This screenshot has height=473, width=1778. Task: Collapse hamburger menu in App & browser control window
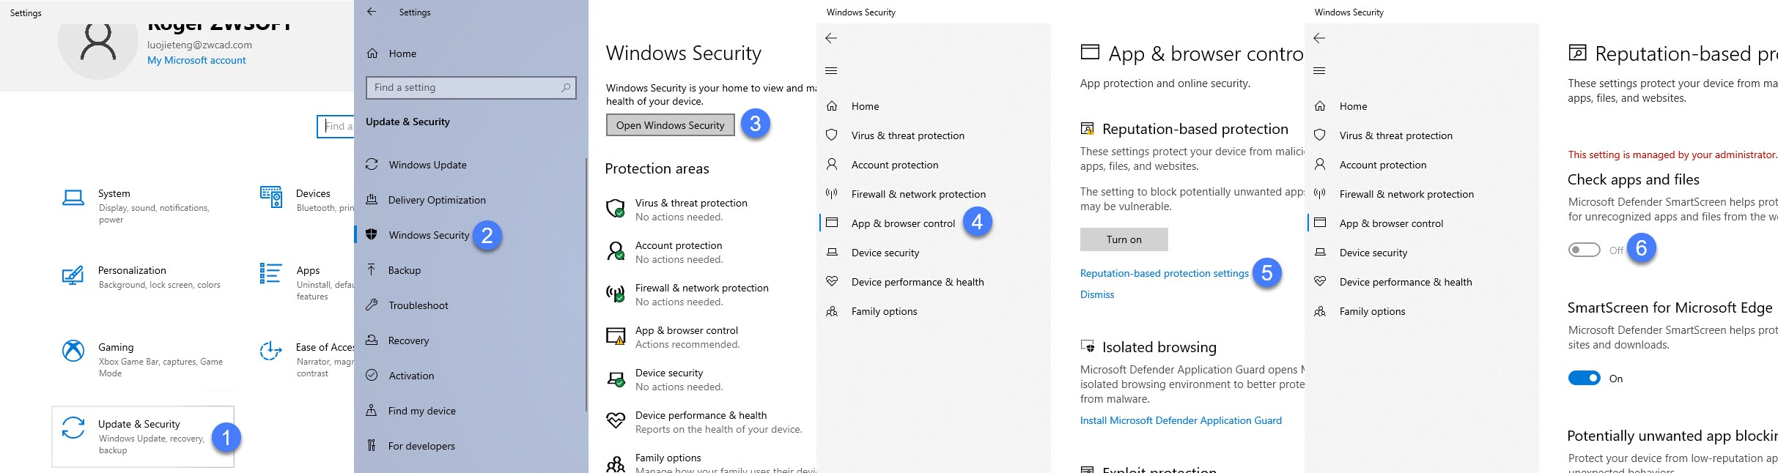(x=831, y=71)
